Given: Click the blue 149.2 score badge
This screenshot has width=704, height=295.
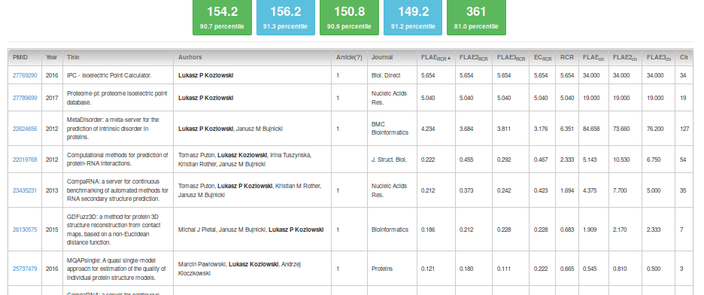Looking at the screenshot, I should coord(413,17).
